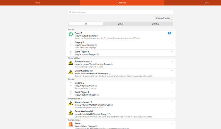
Task: Click the Stromverbrauch 1 warning icon
Action: 71,63
